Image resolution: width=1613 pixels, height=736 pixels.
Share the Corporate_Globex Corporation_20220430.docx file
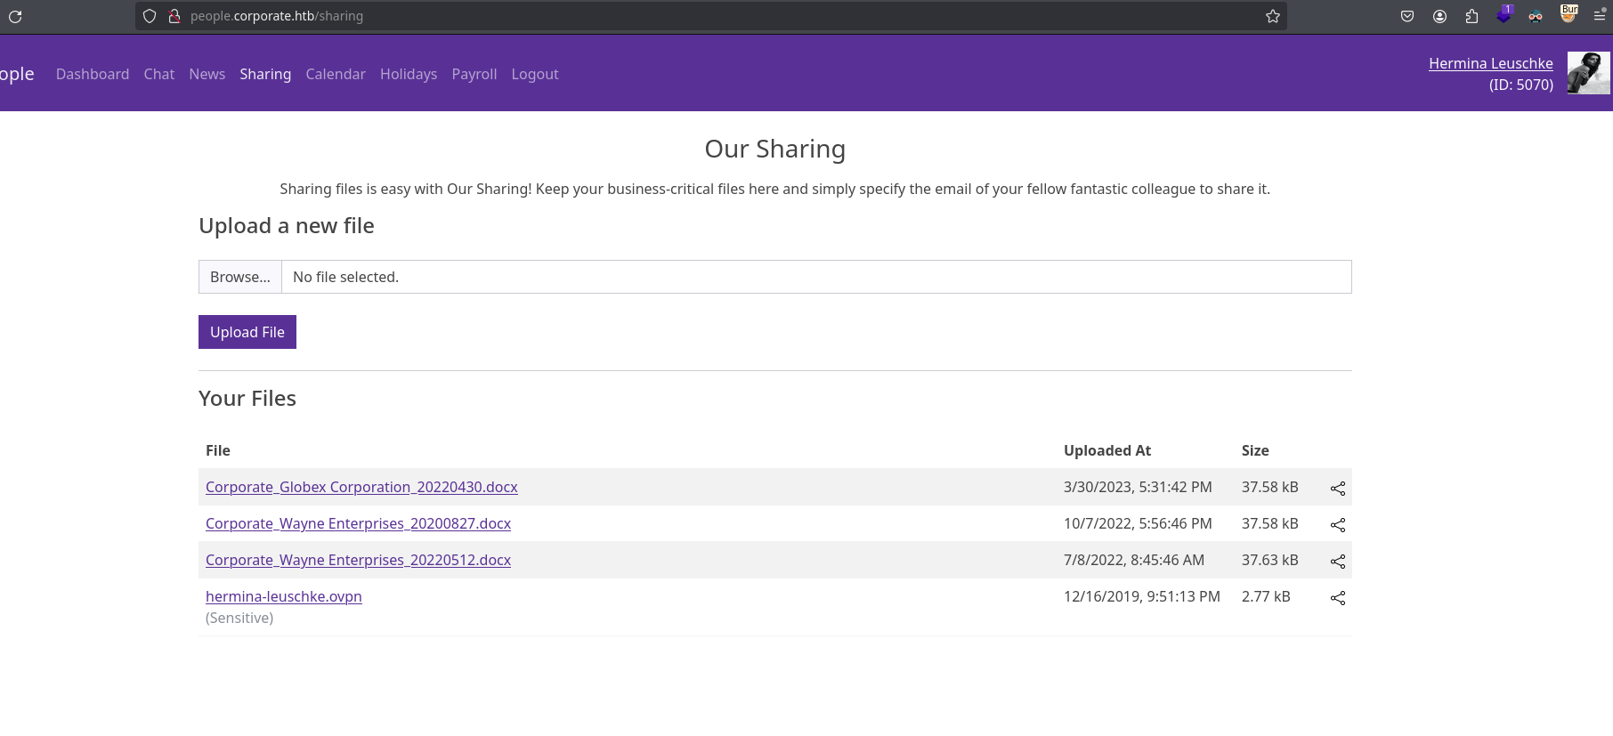[1338, 488]
